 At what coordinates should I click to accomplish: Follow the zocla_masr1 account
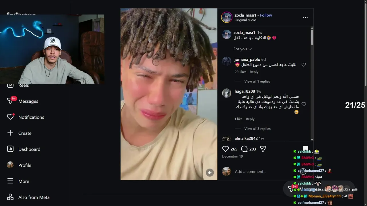point(266,15)
